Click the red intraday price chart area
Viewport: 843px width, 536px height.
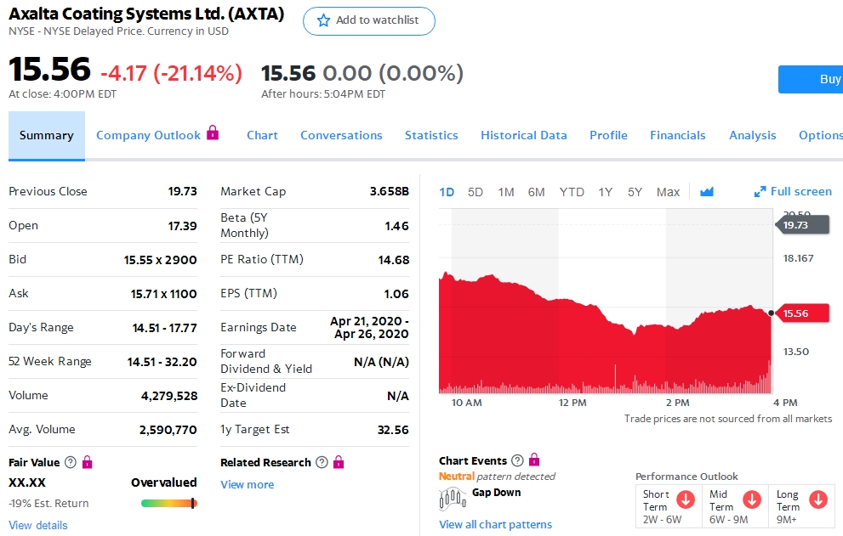[x=606, y=333]
